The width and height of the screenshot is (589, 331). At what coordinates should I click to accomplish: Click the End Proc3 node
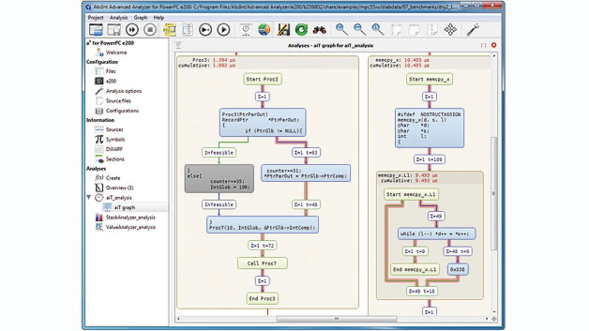(263, 299)
